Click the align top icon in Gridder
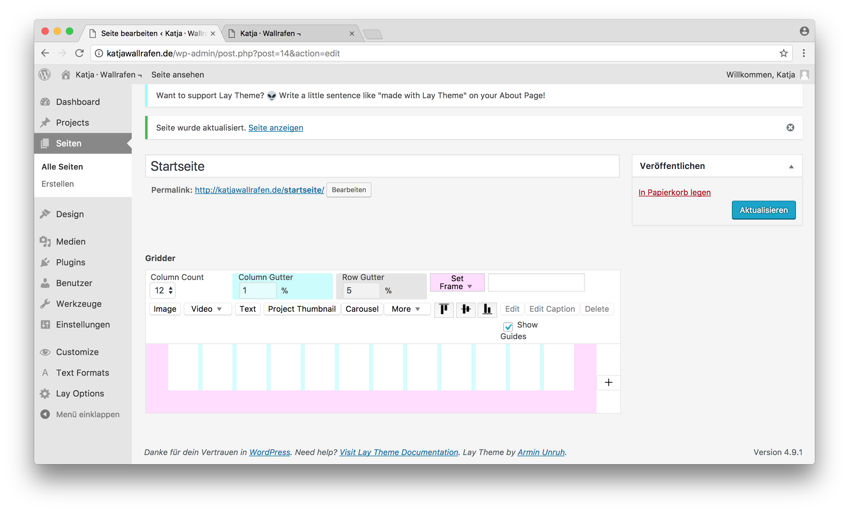This screenshot has width=849, height=513. click(x=444, y=309)
